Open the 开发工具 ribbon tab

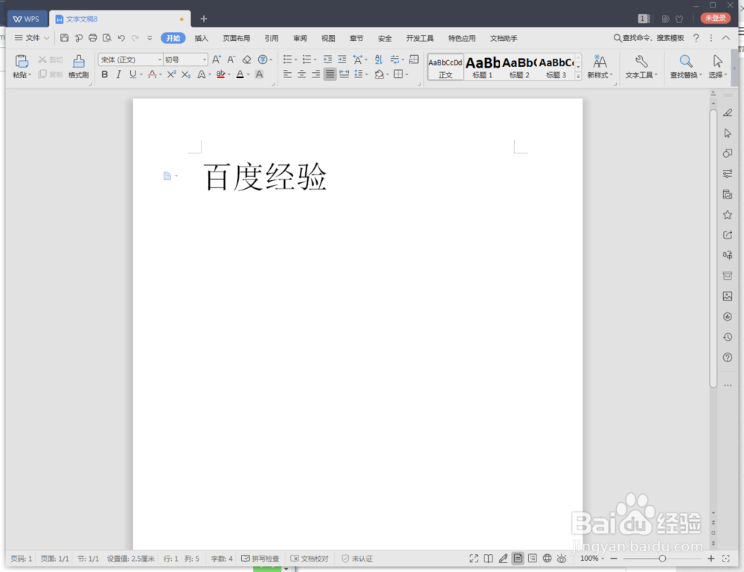coord(420,39)
